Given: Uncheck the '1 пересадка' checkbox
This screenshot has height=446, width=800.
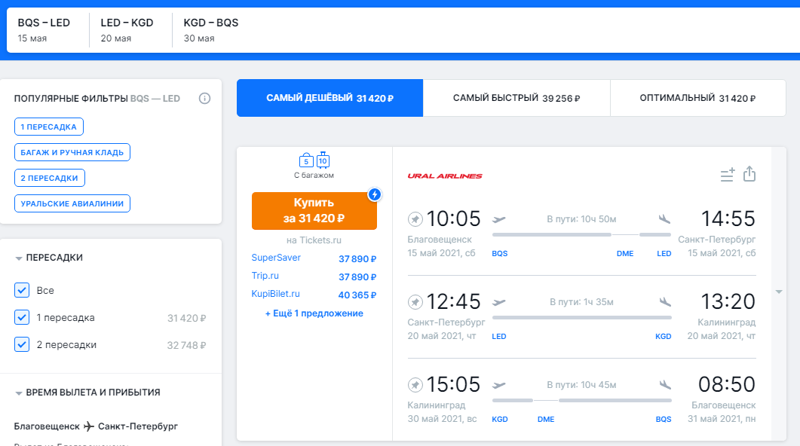Looking at the screenshot, I should pos(22,317).
